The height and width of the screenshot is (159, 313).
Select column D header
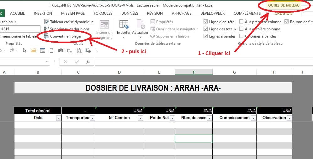pyautogui.click(x=119, y=72)
